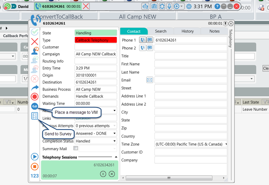Click the red X reject icon in sidebar
269x185 pixels.
coord(34,42)
